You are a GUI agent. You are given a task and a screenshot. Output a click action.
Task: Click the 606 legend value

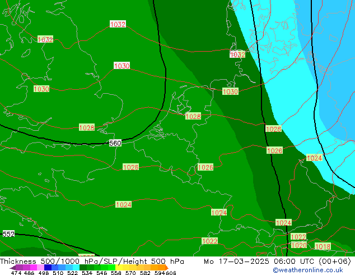171,273
